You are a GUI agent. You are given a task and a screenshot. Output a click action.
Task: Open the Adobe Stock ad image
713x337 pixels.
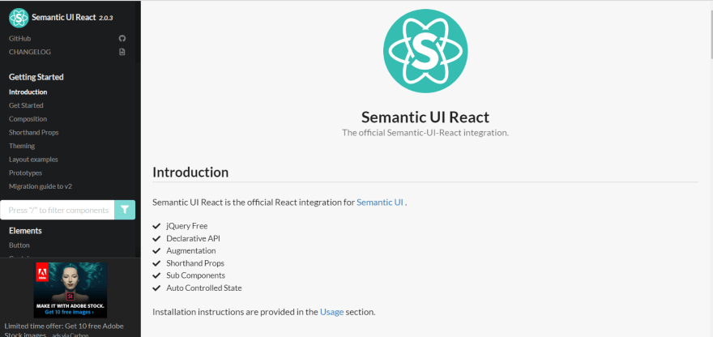(70, 290)
